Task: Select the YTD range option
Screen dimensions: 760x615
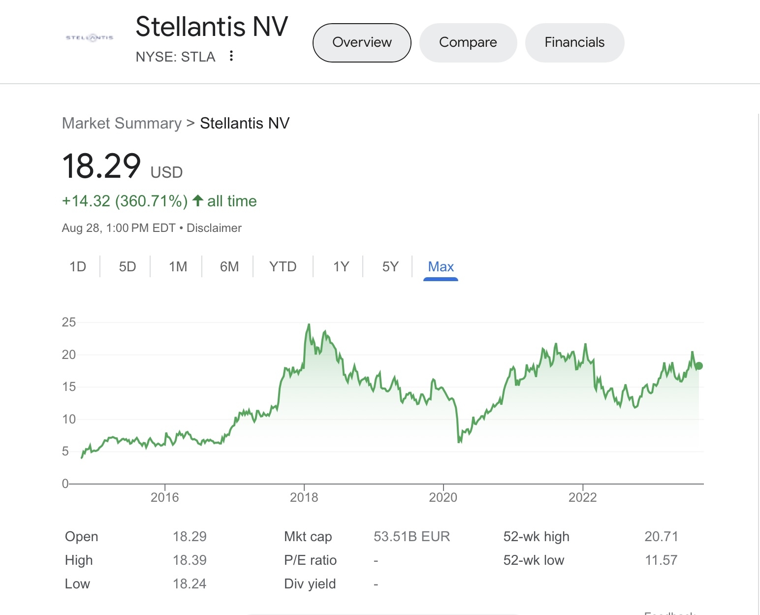Action: point(283,267)
